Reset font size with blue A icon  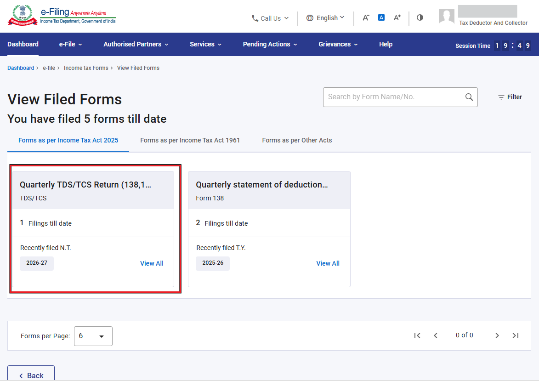point(381,17)
